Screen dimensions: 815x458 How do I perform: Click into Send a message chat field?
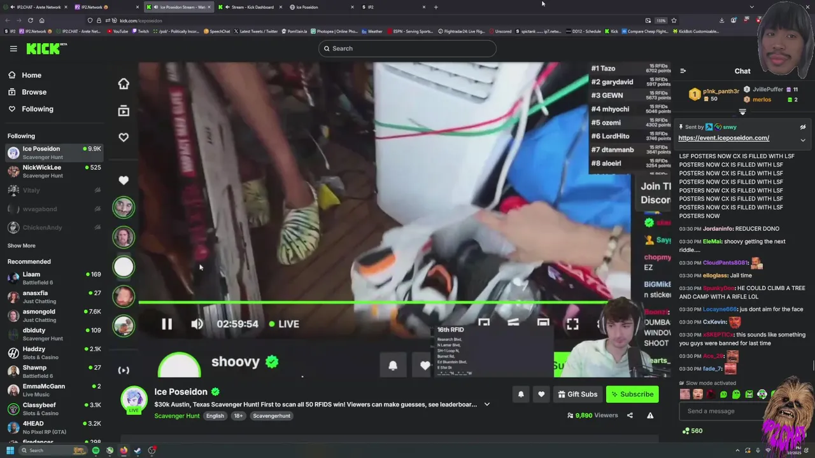pyautogui.click(x=723, y=411)
